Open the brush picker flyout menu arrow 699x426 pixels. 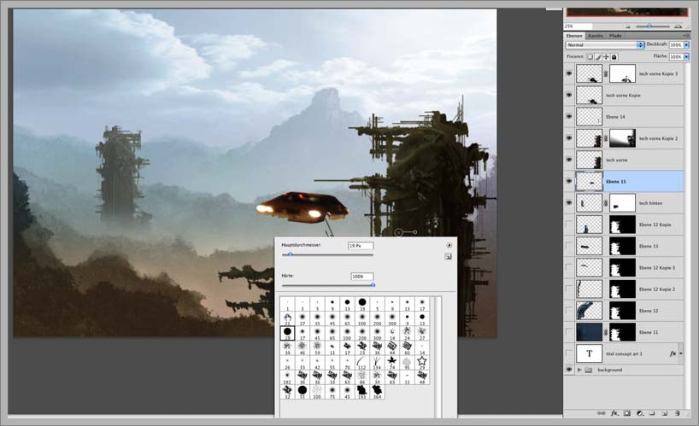(449, 245)
